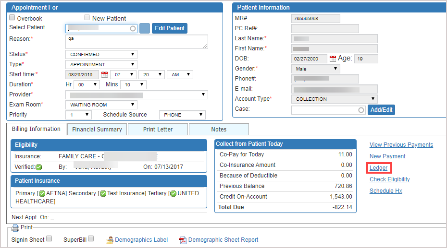
Task: Click the ellipsis patient search button
Action: [145, 28]
